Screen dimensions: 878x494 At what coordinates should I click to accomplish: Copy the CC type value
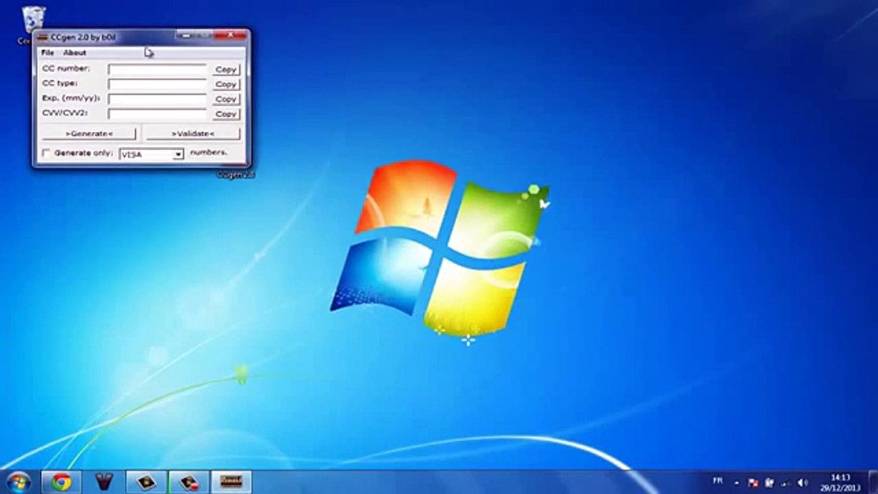(226, 84)
